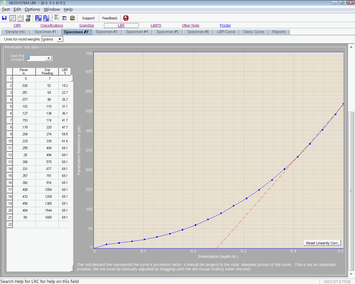Click the yellow stacked card icon
Viewport: 355px width, 284px height.
coord(72,18)
